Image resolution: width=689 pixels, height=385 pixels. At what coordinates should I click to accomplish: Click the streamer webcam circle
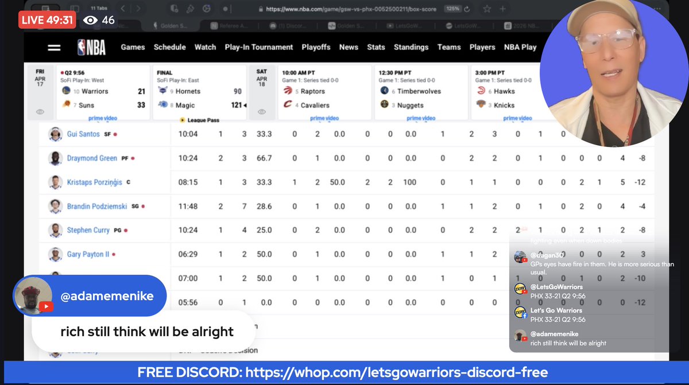pos(614,73)
